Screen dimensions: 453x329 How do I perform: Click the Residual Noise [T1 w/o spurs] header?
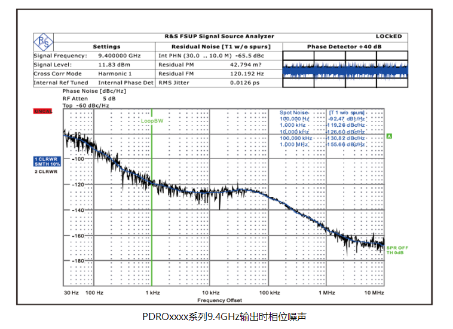click(221, 47)
